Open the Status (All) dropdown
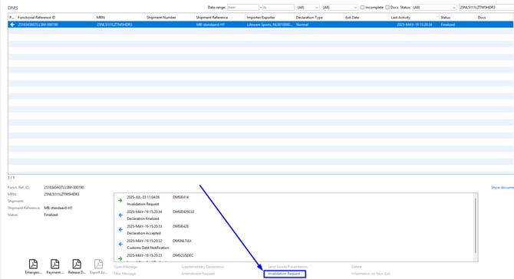The width and height of the screenshot is (514, 279). [434, 7]
